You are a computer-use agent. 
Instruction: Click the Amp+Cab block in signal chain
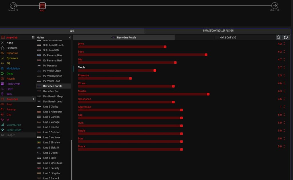(x=42, y=5)
